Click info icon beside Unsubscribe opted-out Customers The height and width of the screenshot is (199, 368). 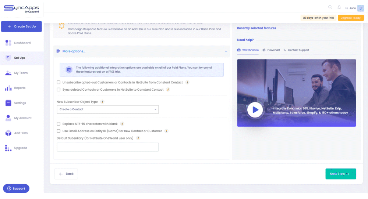(187, 82)
